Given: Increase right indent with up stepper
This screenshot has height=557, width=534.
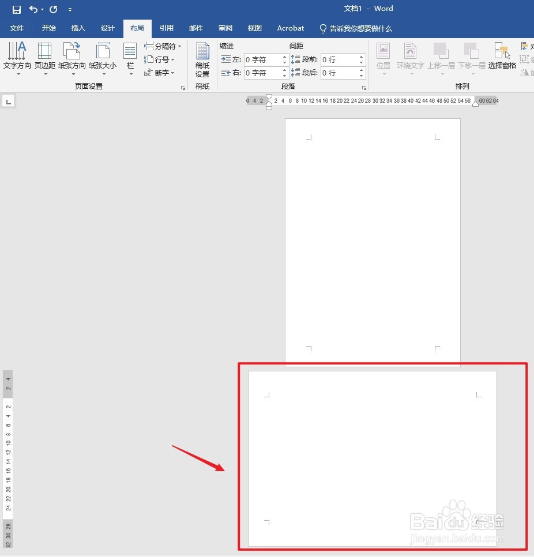Looking at the screenshot, I should coord(284,70).
